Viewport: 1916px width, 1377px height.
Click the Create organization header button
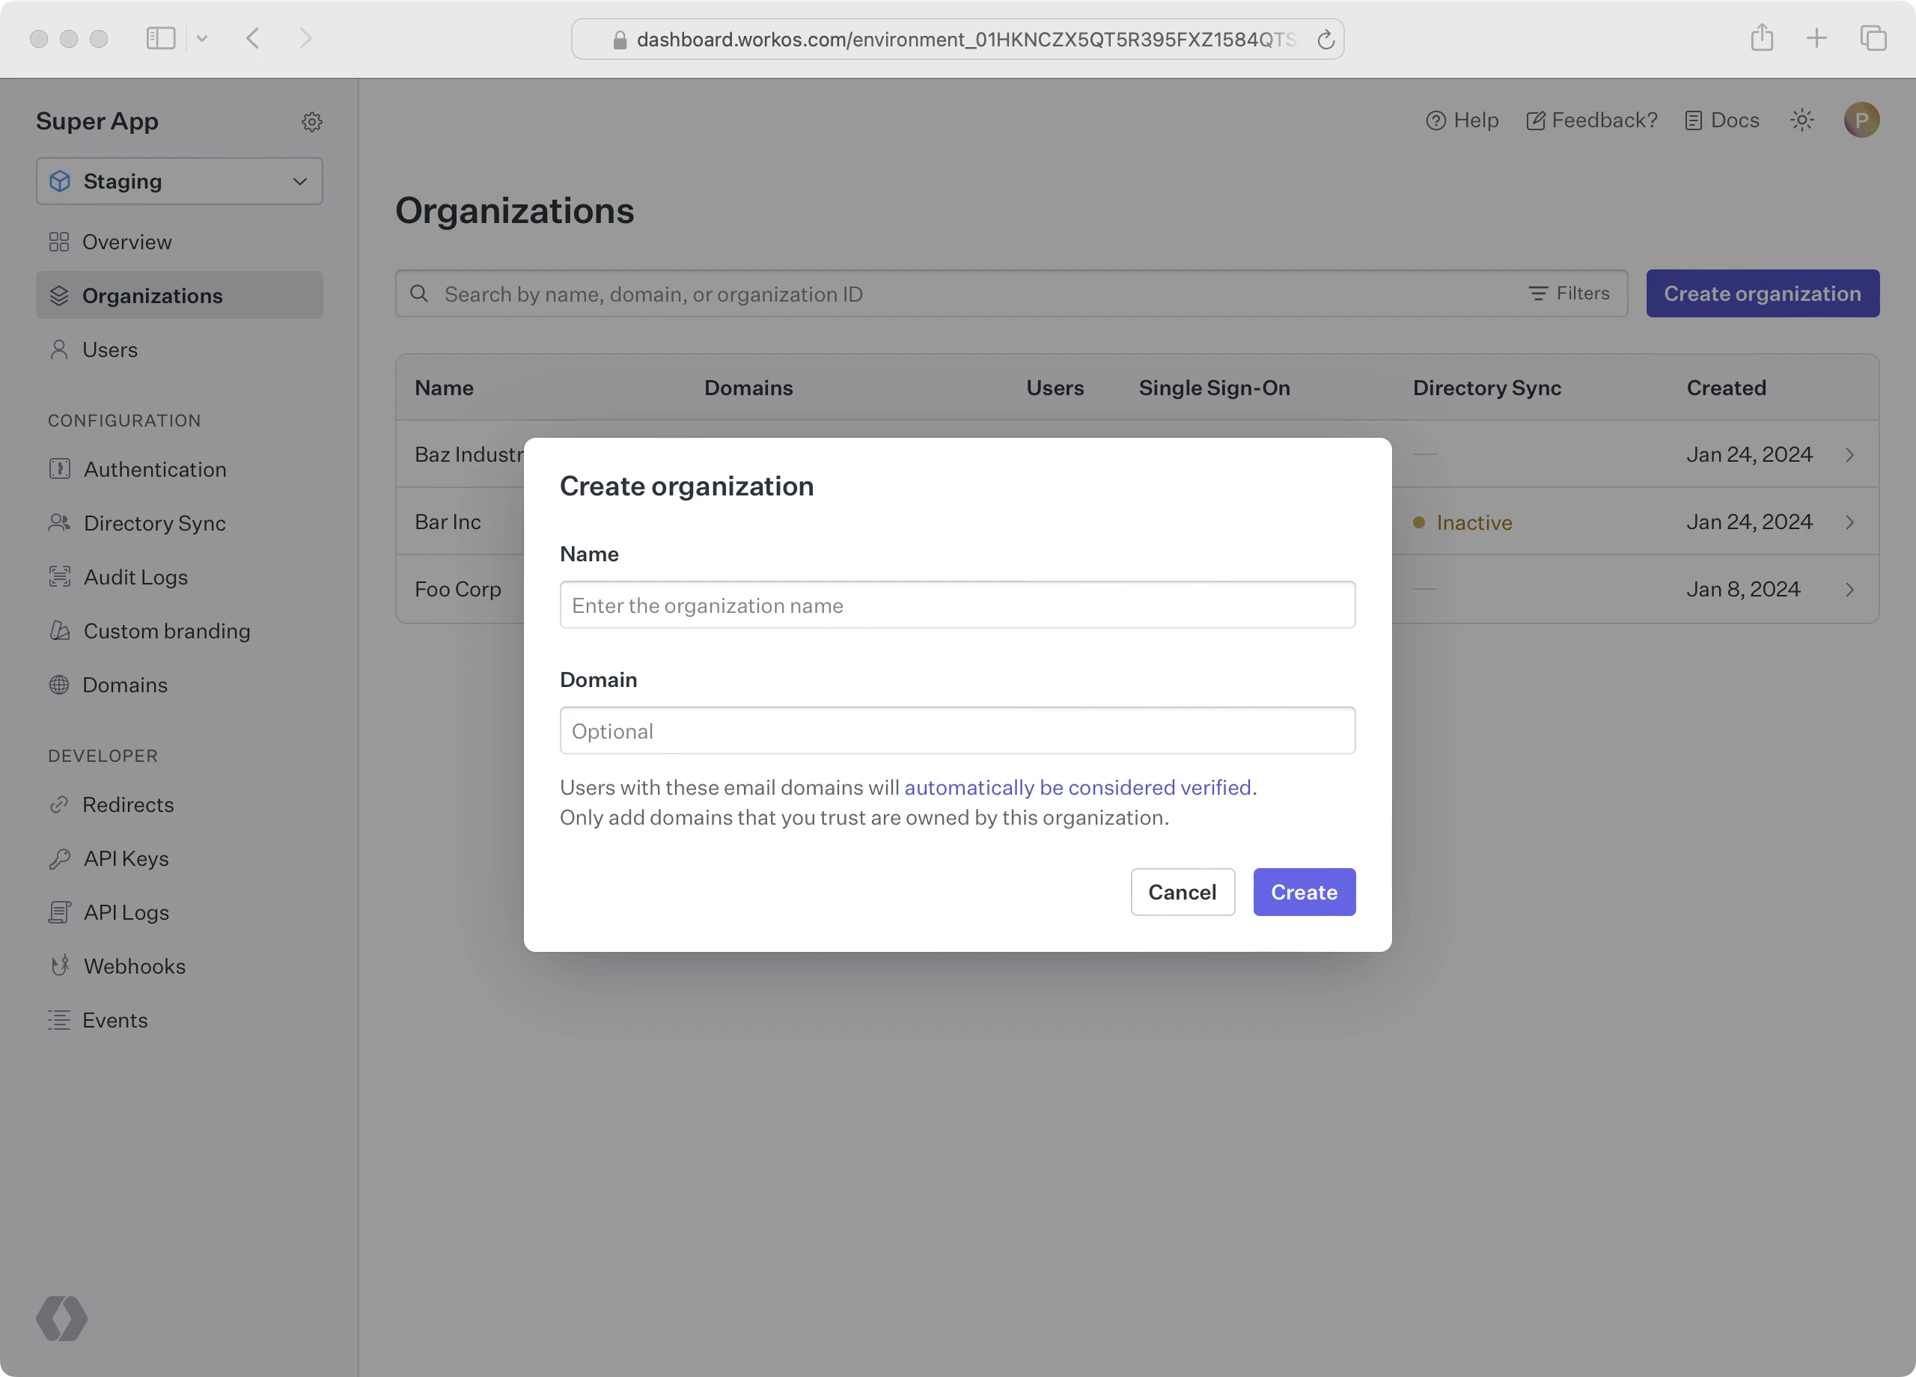tap(1763, 293)
